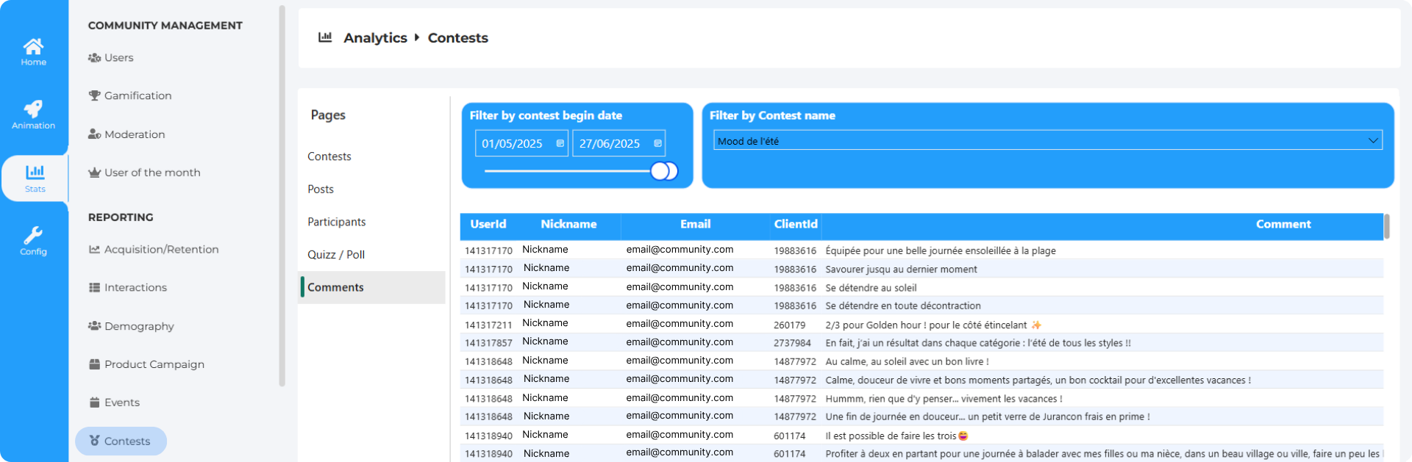Open calendar picker for end date 27/06/2025
Screen dimensions: 1412x462
(x=657, y=144)
